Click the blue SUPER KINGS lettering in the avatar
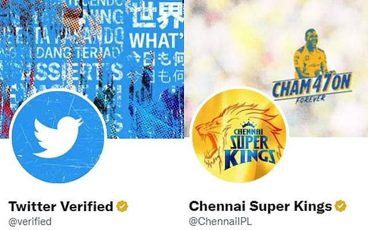The height and width of the screenshot is (230, 368). tap(250, 152)
